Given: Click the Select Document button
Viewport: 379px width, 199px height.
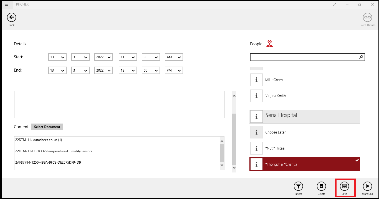Looking at the screenshot, I should tap(47, 127).
